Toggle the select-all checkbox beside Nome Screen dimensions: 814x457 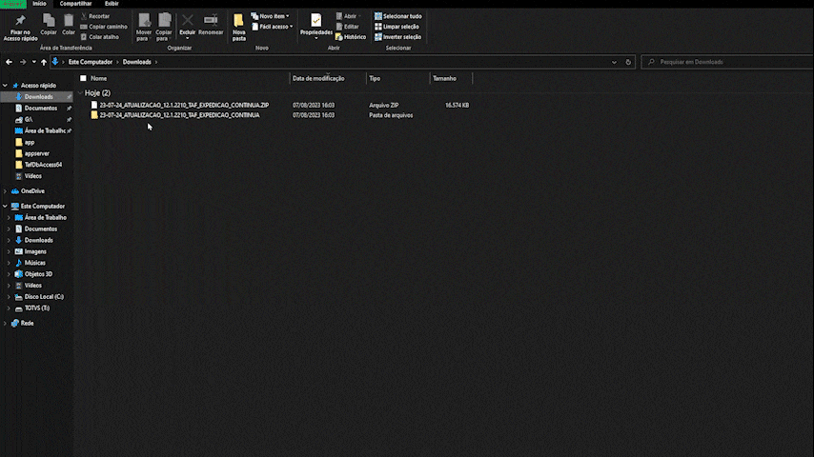[x=83, y=78]
